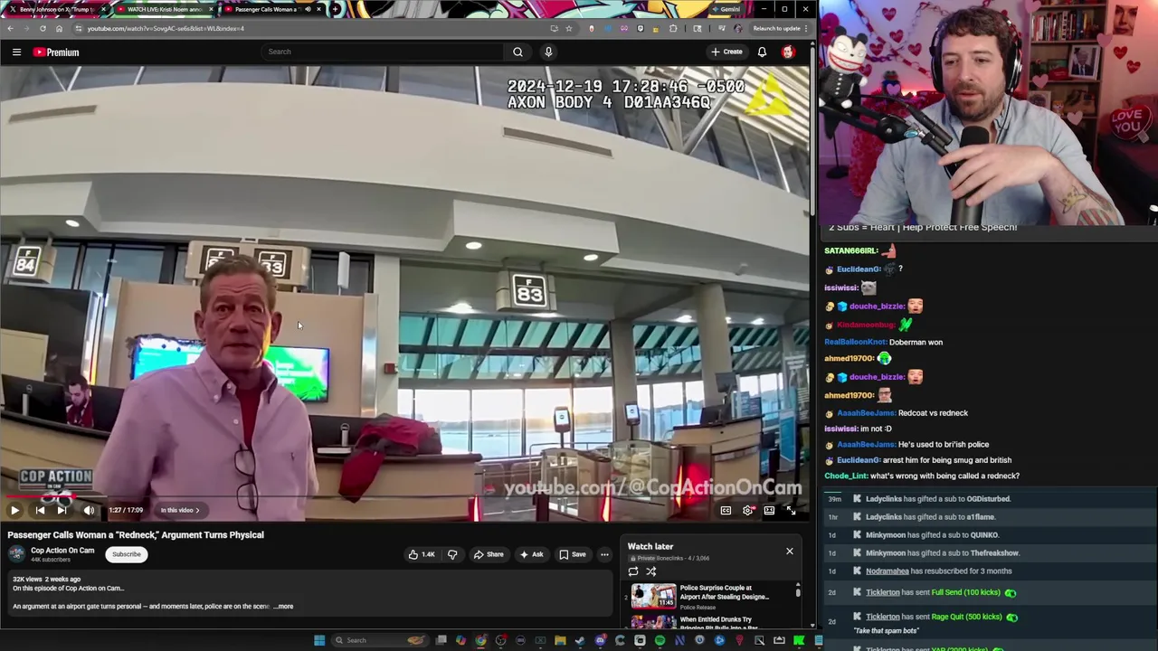The image size is (1158, 651).
Task: Skip to previous video in playlist
Action: coord(40,510)
